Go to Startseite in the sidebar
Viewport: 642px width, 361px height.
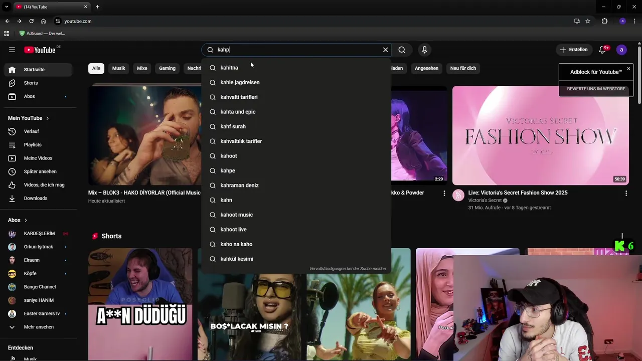pyautogui.click(x=38, y=70)
